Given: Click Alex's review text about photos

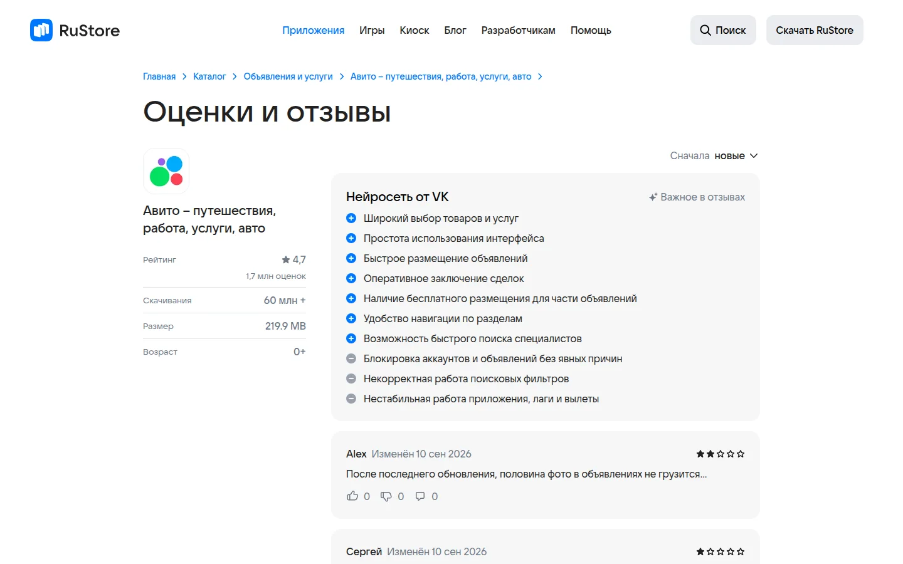Looking at the screenshot, I should (x=526, y=474).
